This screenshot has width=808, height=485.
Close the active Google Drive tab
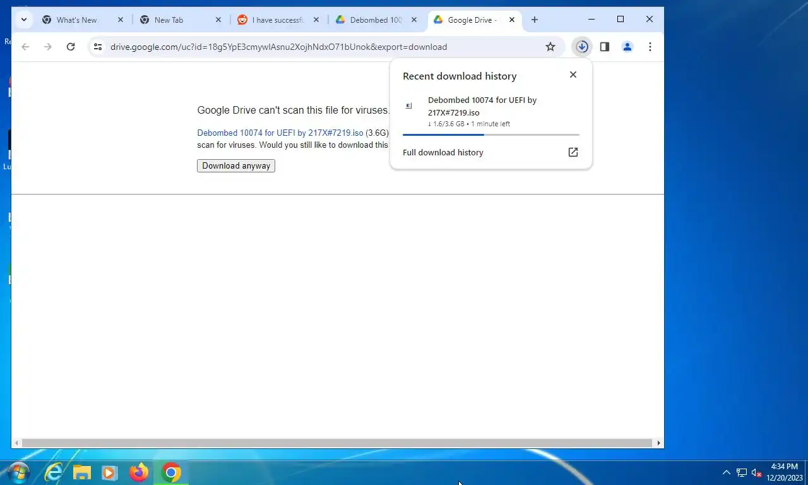[512, 20]
